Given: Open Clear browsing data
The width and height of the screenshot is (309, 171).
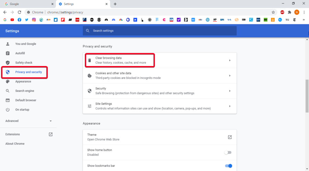Looking at the screenshot, I should (x=120, y=60).
